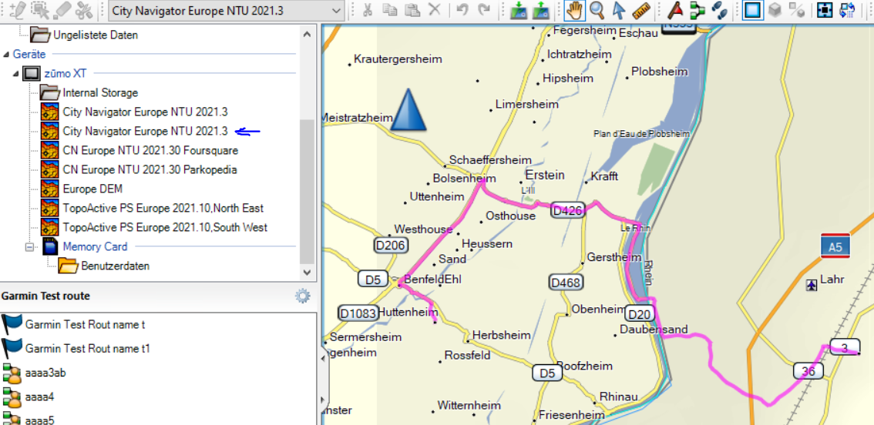
Task: Activate the arrow Select pointer tool
Action: (x=619, y=10)
